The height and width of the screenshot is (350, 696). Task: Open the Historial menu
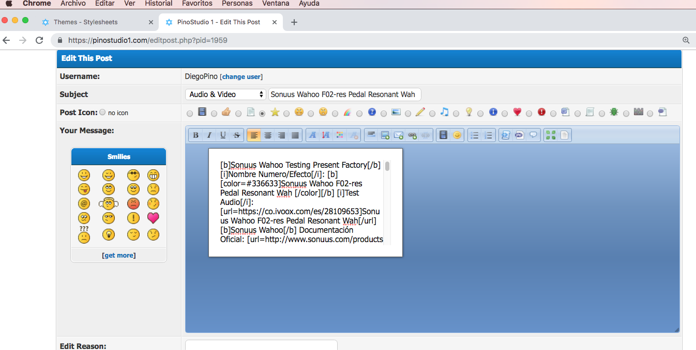point(159,4)
